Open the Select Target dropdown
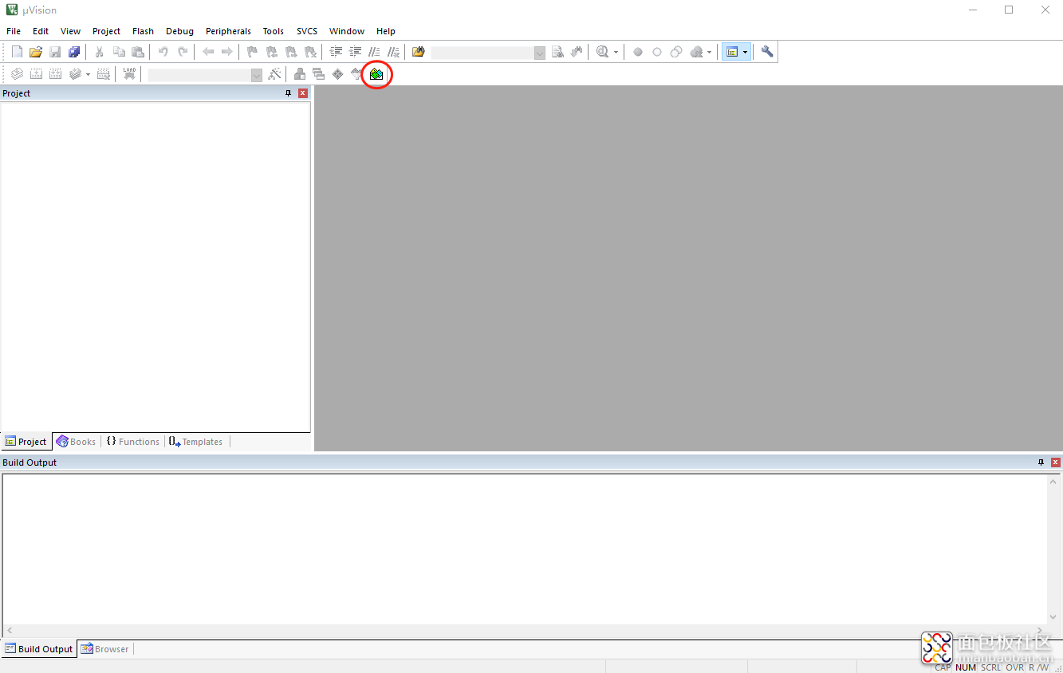 point(257,75)
